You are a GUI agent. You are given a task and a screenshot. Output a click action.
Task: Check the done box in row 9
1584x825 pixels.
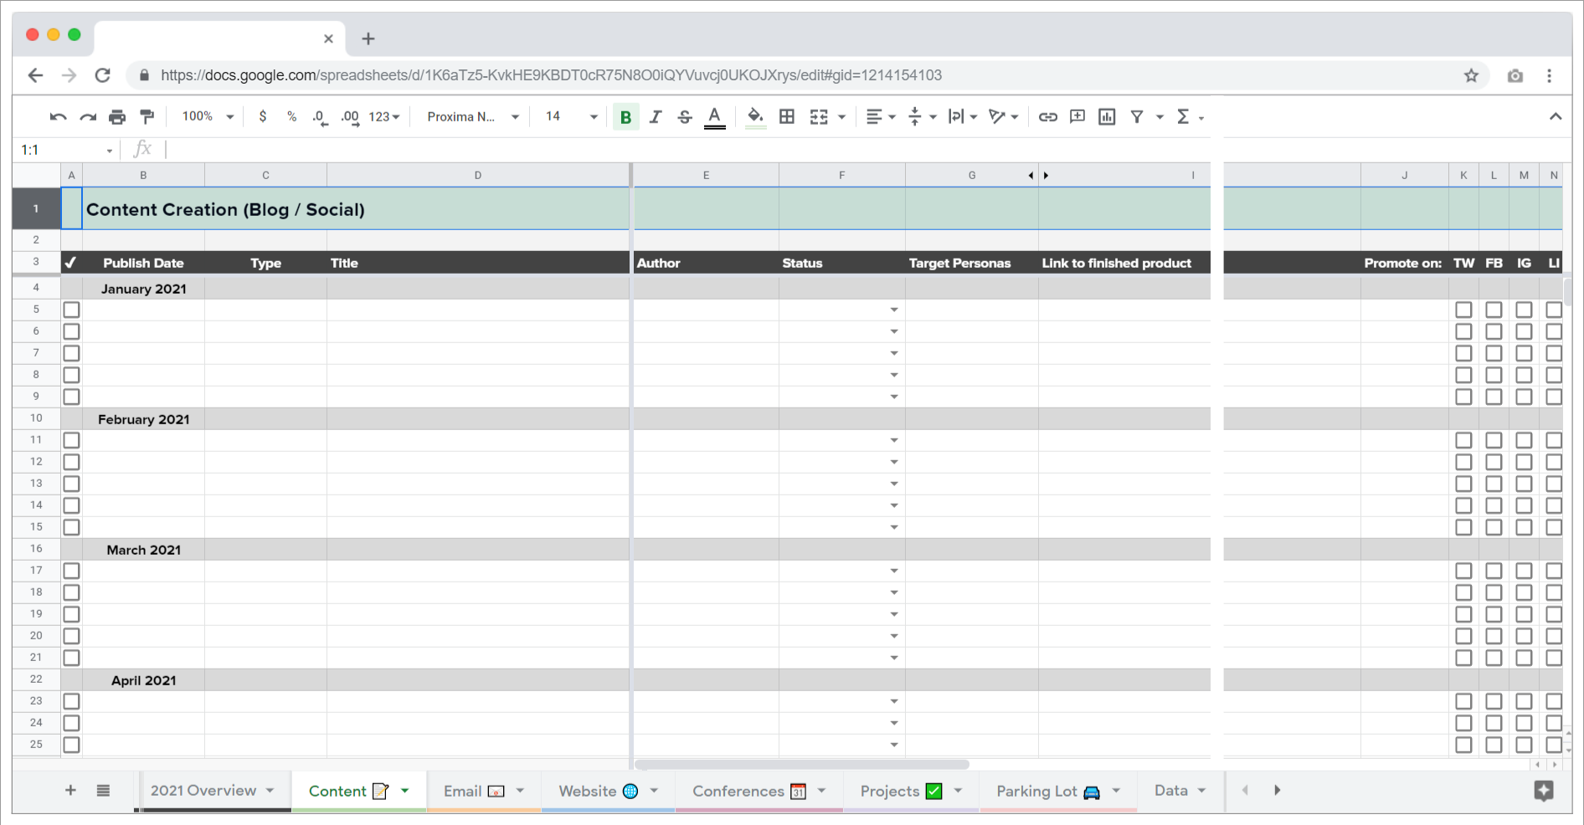72,397
